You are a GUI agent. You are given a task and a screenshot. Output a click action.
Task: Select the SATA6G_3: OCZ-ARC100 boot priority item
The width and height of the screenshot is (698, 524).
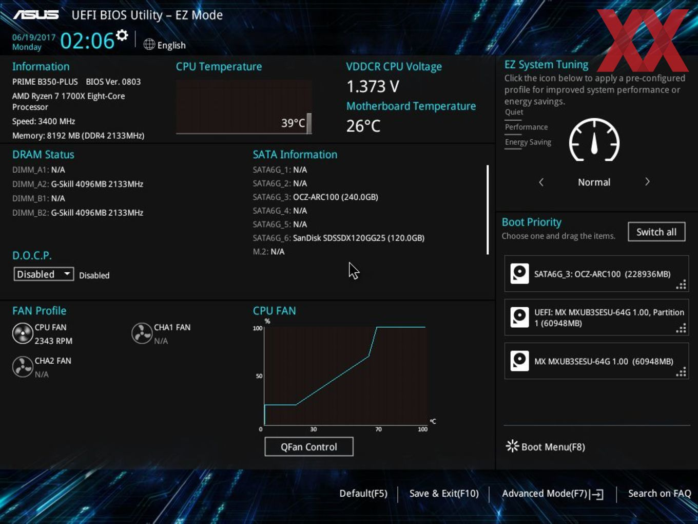(596, 273)
